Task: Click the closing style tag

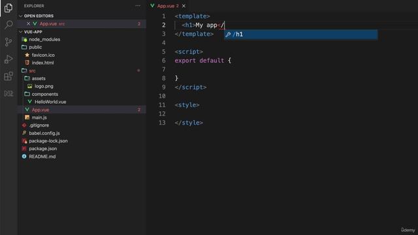Action: (189, 123)
